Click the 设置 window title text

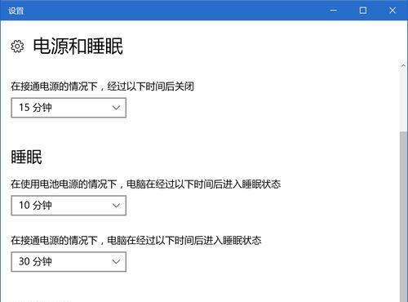[16, 11]
